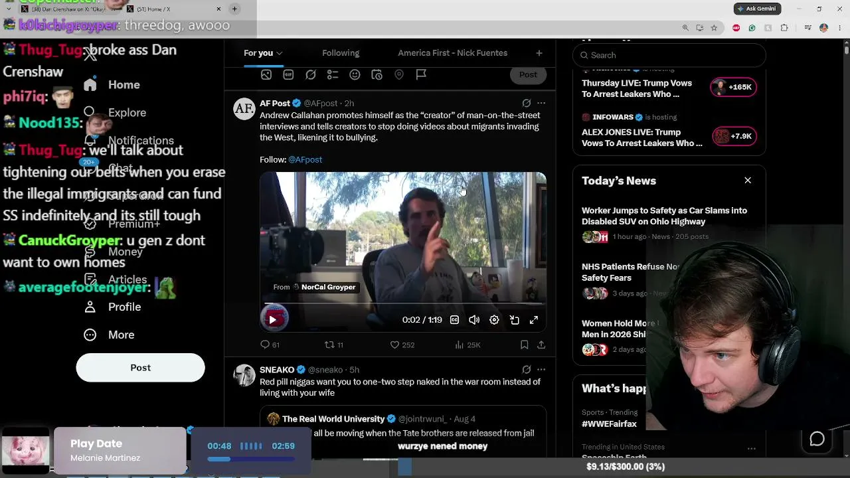Open the emoji picker in the composer
Screen dimensions: 850x478
(355, 75)
